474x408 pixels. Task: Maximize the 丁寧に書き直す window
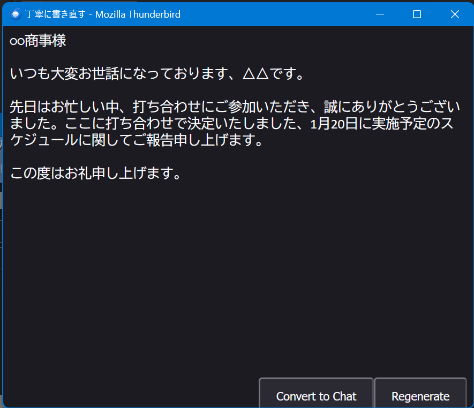(x=417, y=14)
